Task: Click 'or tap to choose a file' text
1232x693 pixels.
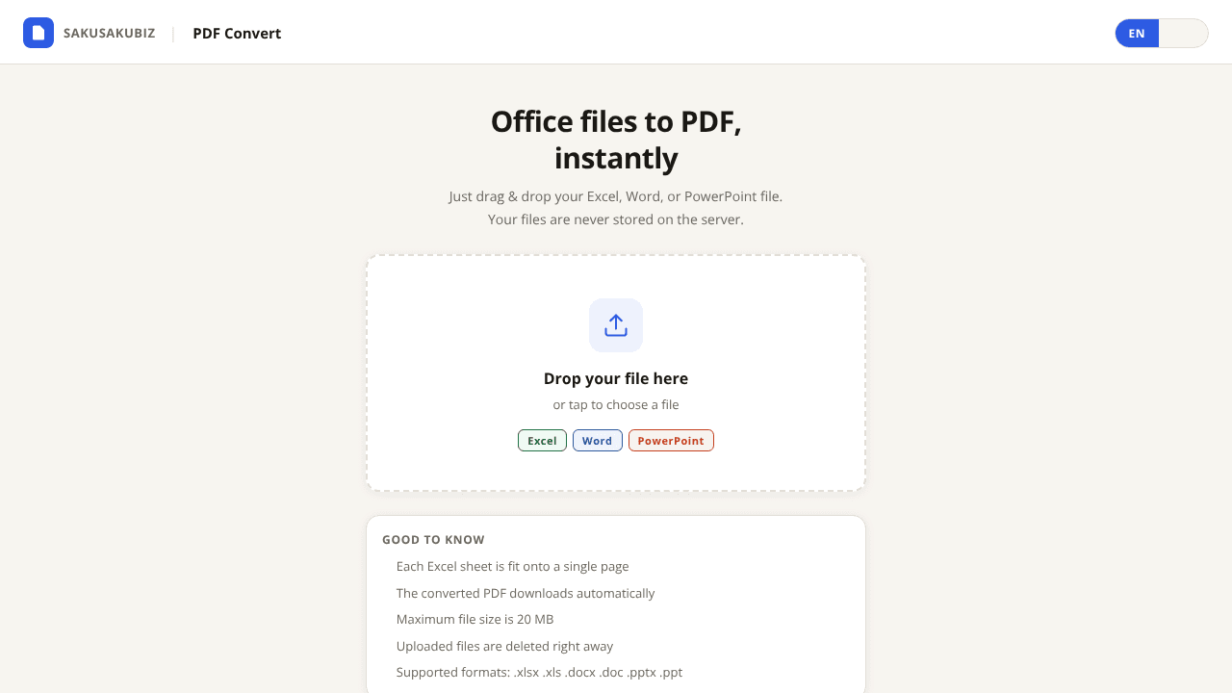Action: [616, 405]
